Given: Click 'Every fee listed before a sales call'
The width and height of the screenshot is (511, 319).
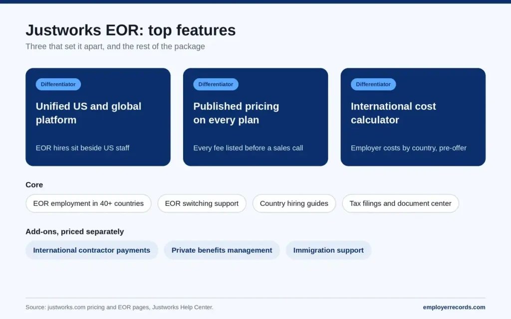Looking at the screenshot, I should (x=248, y=148).
